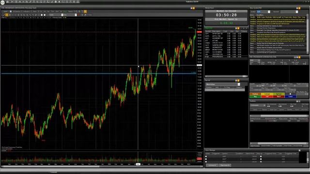
Task: Click the home icon in the top toolbar
Action: point(7,2)
